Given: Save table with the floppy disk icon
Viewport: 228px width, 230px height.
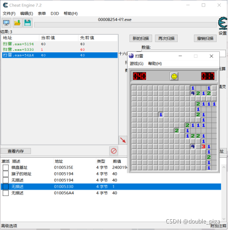Looking at the screenshot, I should [28, 23].
